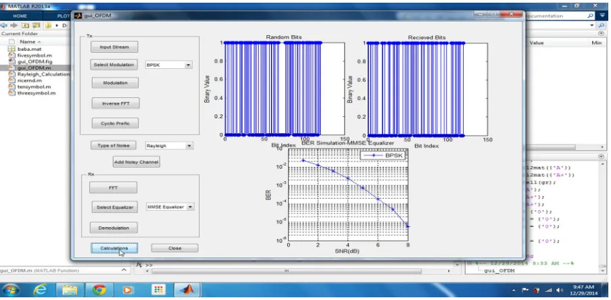This screenshot has width=611, height=300.
Task: Click the BPSK legend in BER plot
Action: [x=383, y=155]
